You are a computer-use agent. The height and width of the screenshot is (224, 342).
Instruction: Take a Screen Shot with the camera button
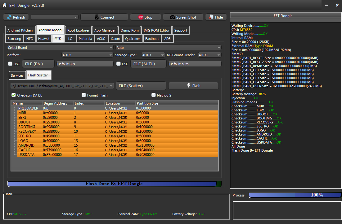183,17
